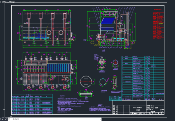Grab the command line grip handle

point(1,119)
